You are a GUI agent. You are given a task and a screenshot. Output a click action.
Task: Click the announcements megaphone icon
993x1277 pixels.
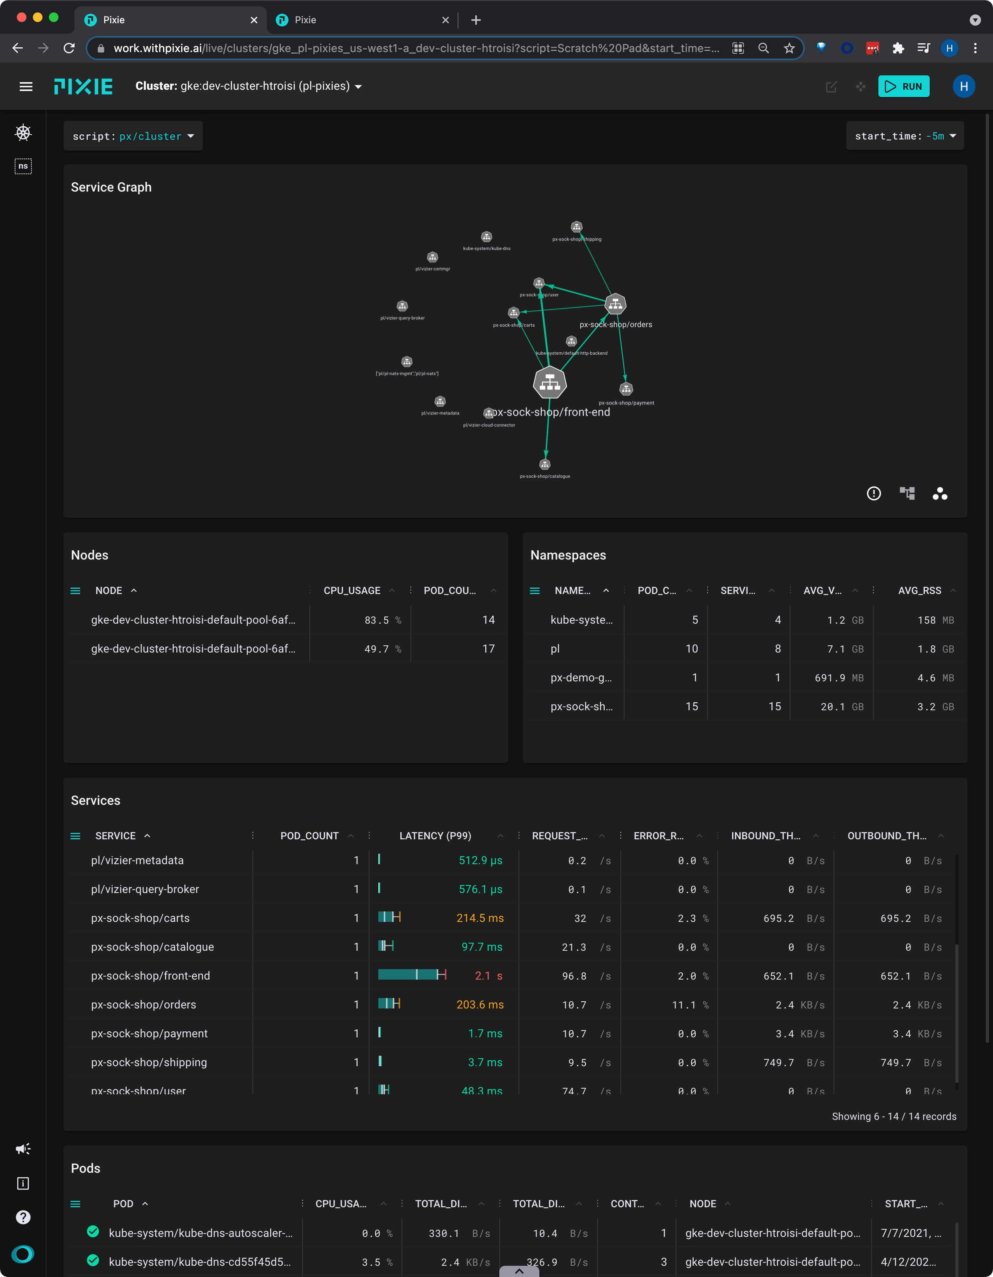click(23, 1149)
